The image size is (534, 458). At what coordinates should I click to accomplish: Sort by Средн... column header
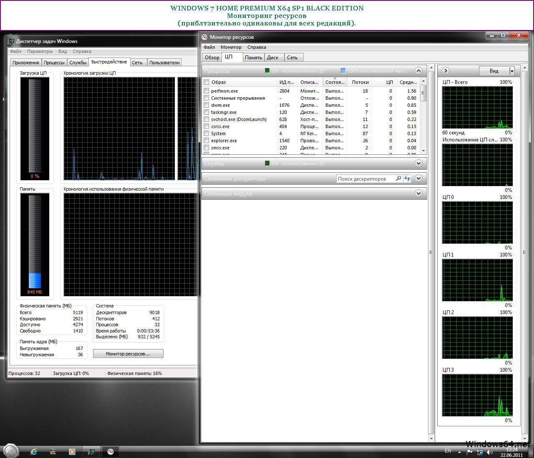coord(408,82)
